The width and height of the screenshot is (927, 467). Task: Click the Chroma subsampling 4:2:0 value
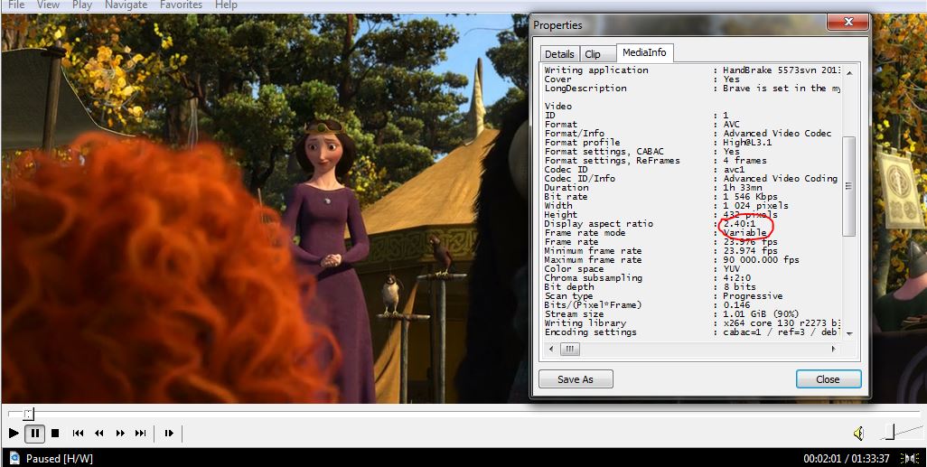coord(739,278)
